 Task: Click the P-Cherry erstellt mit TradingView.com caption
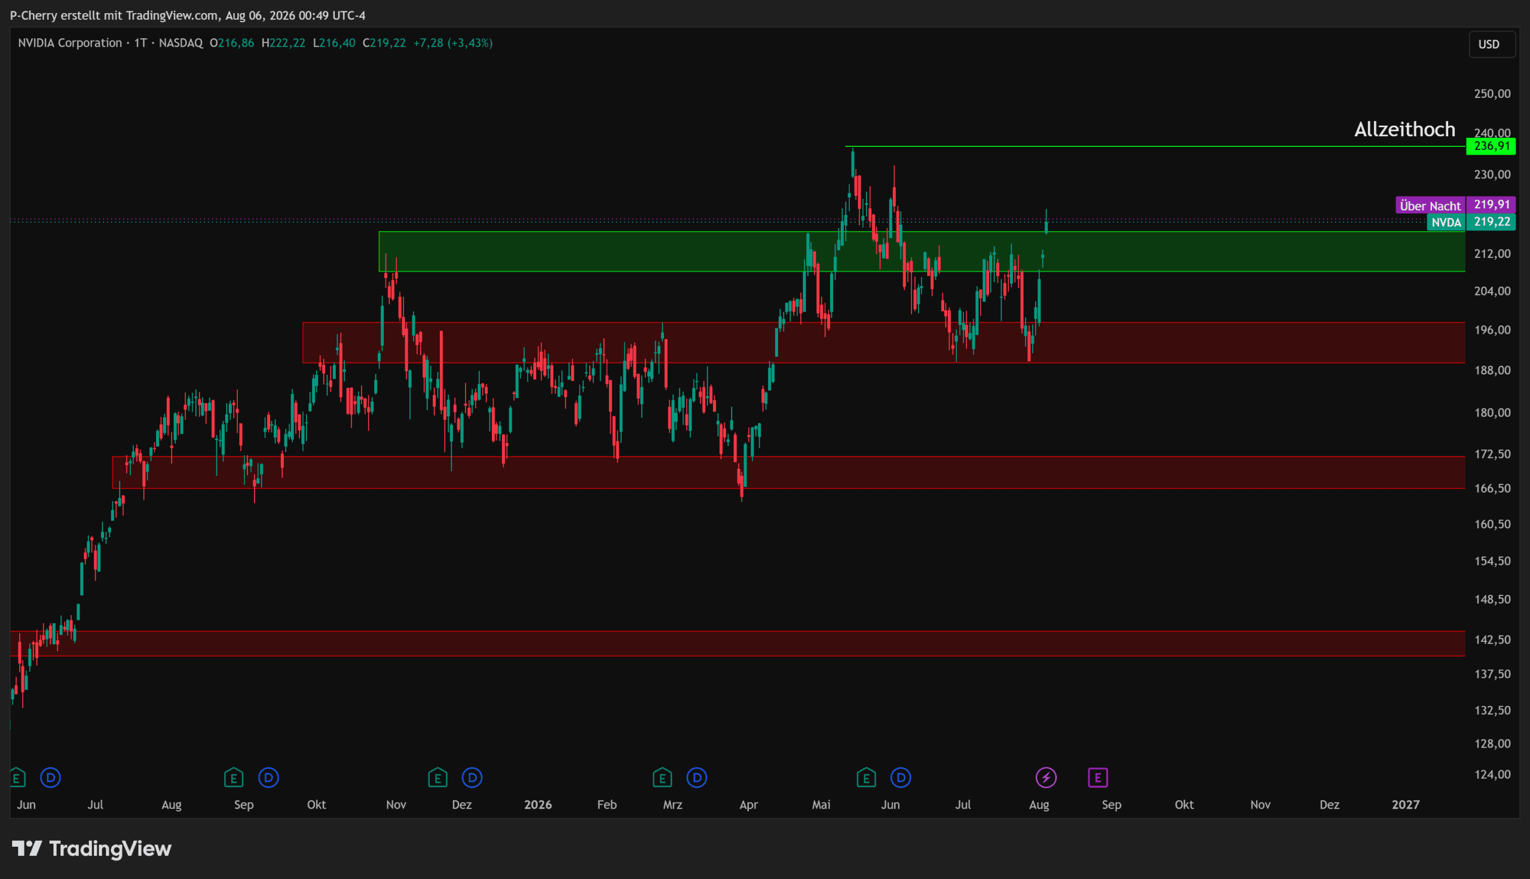click(x=187, y=16)
